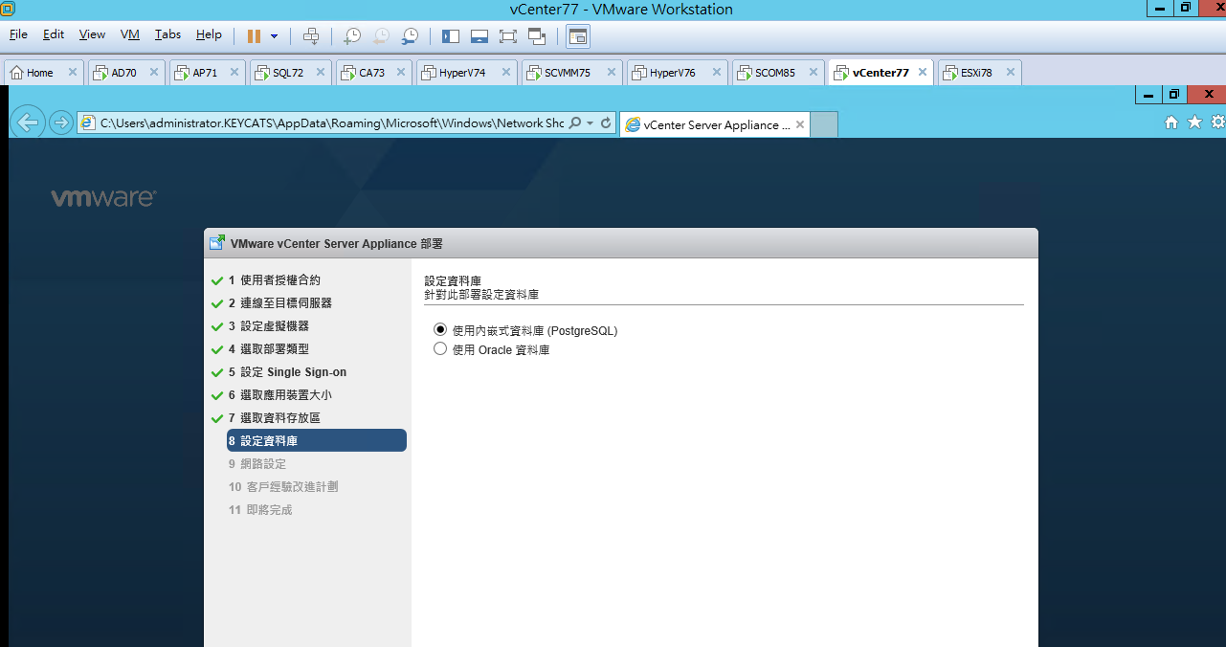Open the power options dropdown arrow
Screen dimensions: 1226x647
275,35
